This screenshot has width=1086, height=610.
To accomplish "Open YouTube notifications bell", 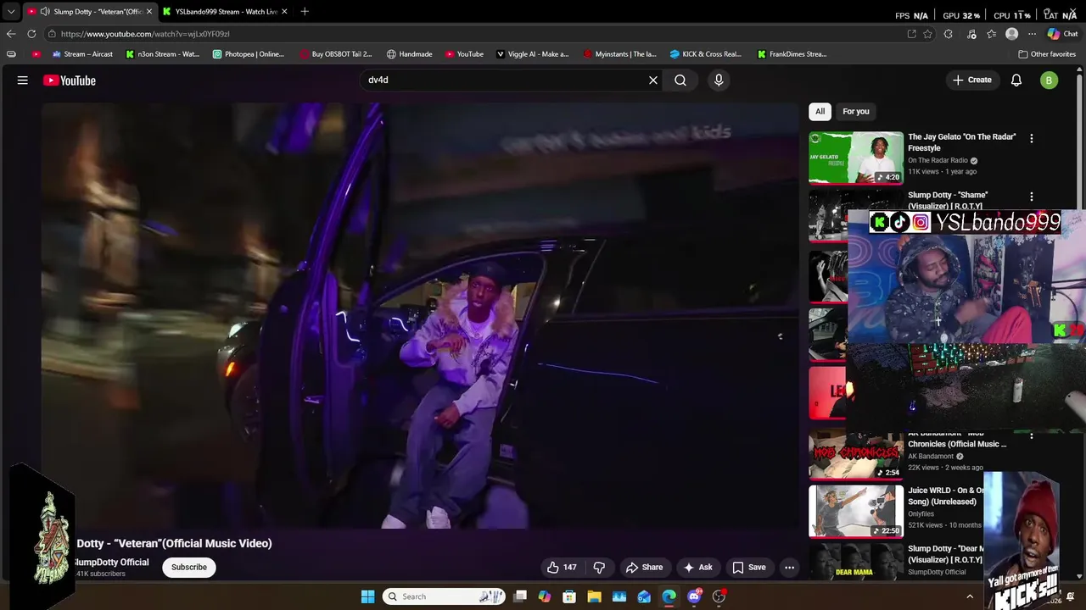I will click(1016, 80).
